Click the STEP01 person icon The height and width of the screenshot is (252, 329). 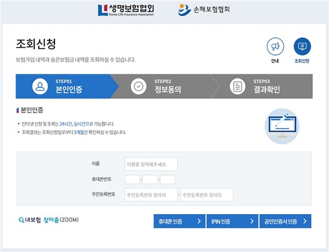click(40, 86)
